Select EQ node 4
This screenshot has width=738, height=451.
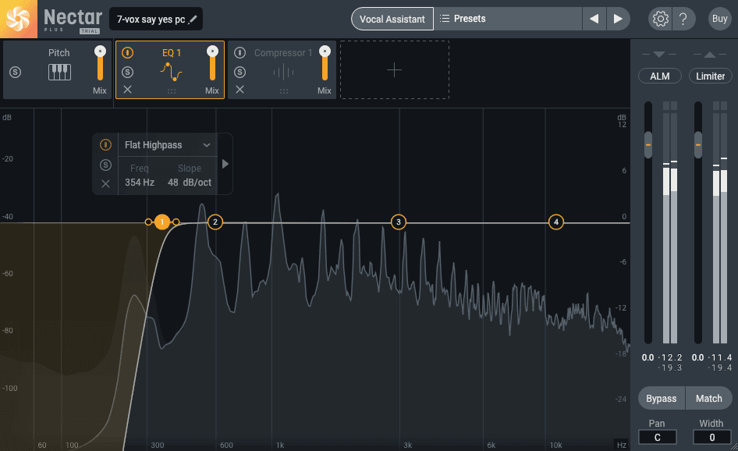pos(556,222)
